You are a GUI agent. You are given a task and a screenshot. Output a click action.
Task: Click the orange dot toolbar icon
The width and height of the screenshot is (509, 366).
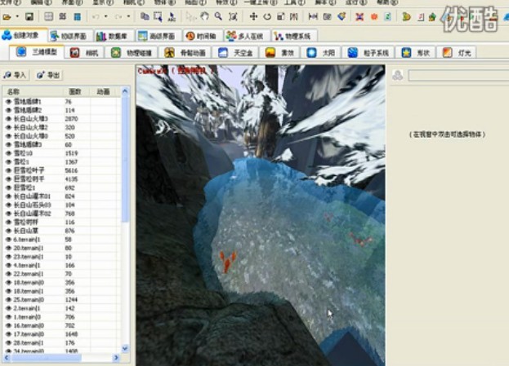pyautogui.click(x=374, y=16)
